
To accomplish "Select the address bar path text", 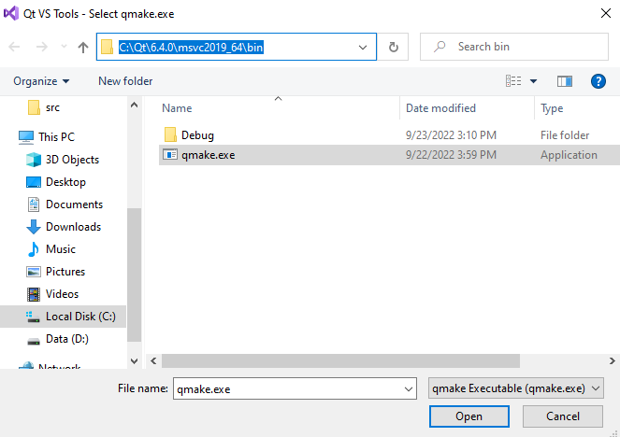I will 191,47.
